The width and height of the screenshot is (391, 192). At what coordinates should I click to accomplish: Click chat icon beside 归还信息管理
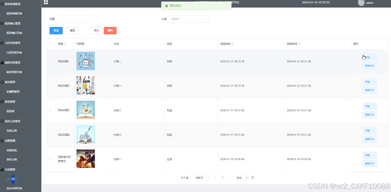click(2, 43)
